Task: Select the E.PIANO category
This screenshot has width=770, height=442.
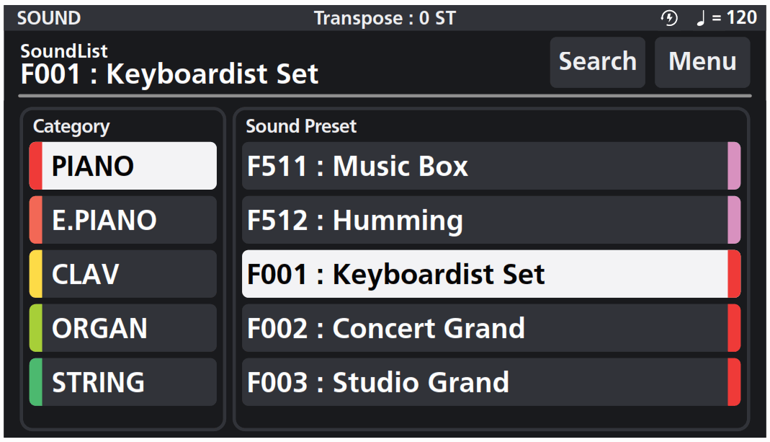Action: pyautogui.click(x=122, y=220)
